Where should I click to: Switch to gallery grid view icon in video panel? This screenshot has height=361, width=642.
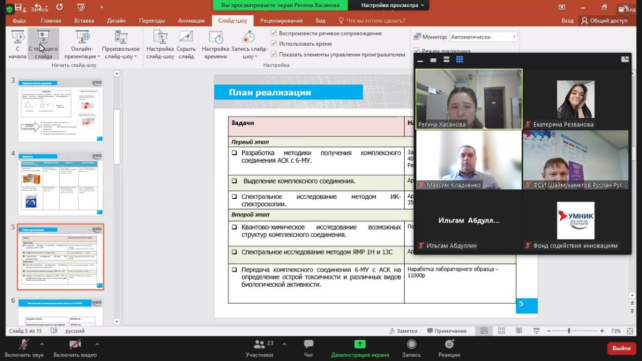(x=459, y=60)
